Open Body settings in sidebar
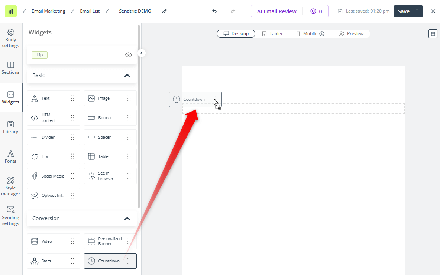This screenshot has height=275, width=440. [11, 38]
